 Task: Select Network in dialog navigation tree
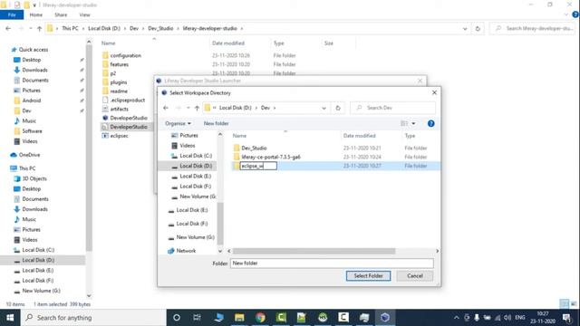click(x=186, y=251)
